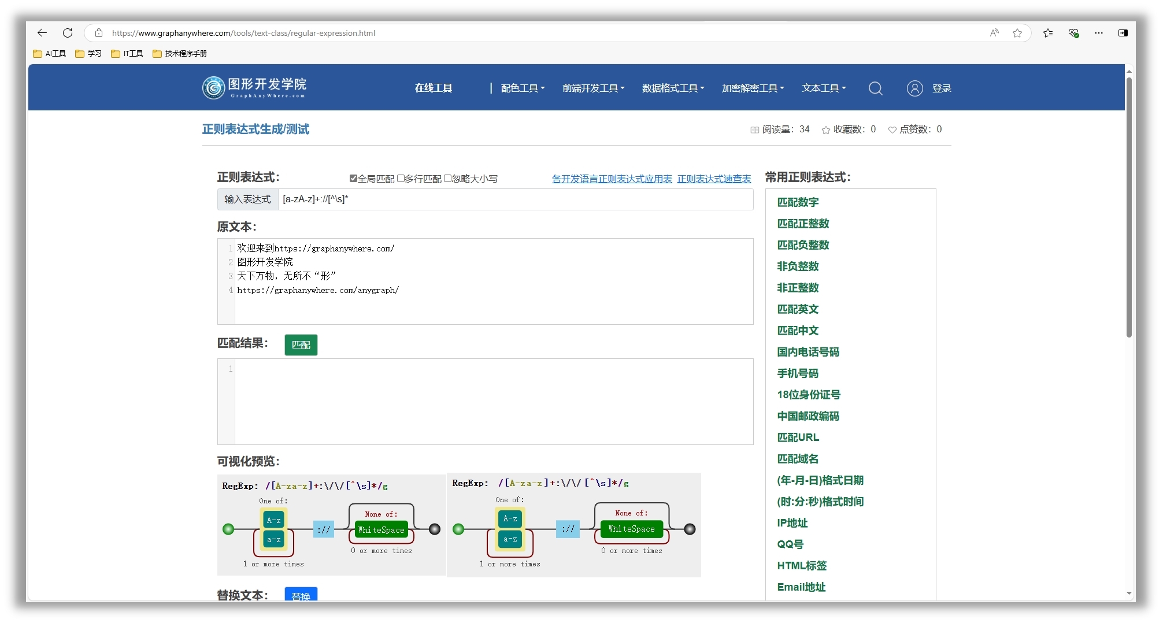The image size is (1163, 623).
Task: Click the page vertical scrollbar thumb
Action: 1129,207
